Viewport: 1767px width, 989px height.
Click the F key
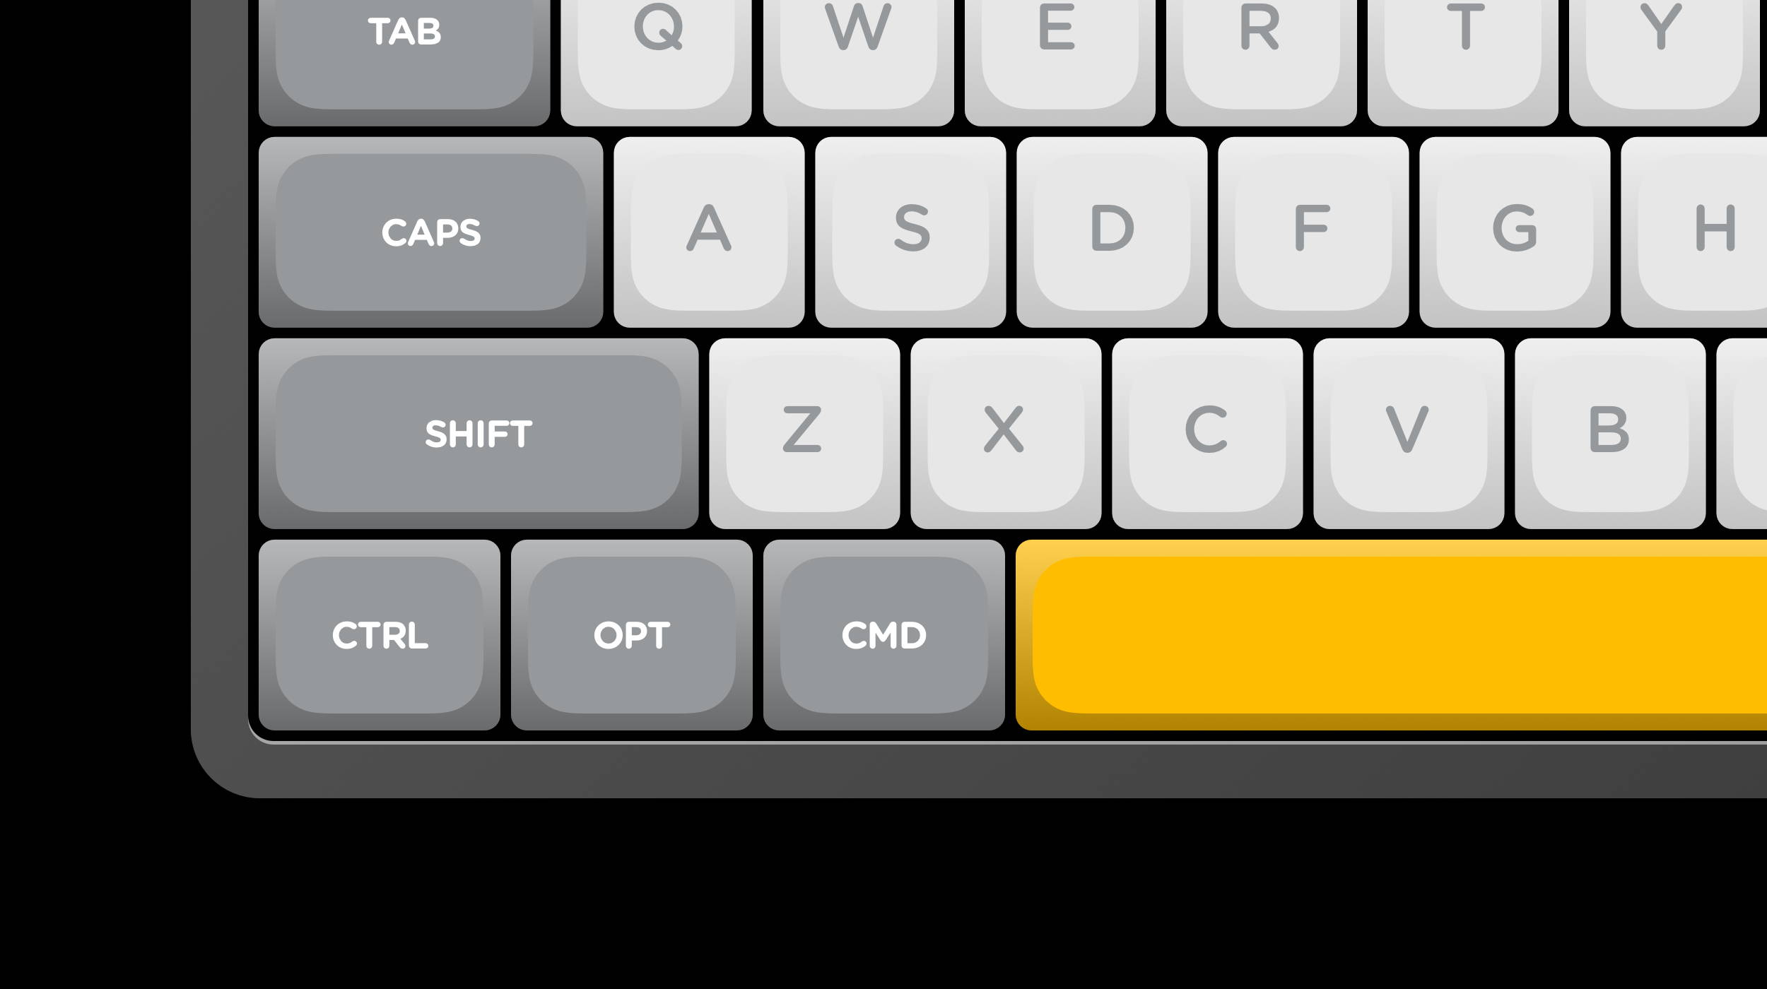(1313, 232)
